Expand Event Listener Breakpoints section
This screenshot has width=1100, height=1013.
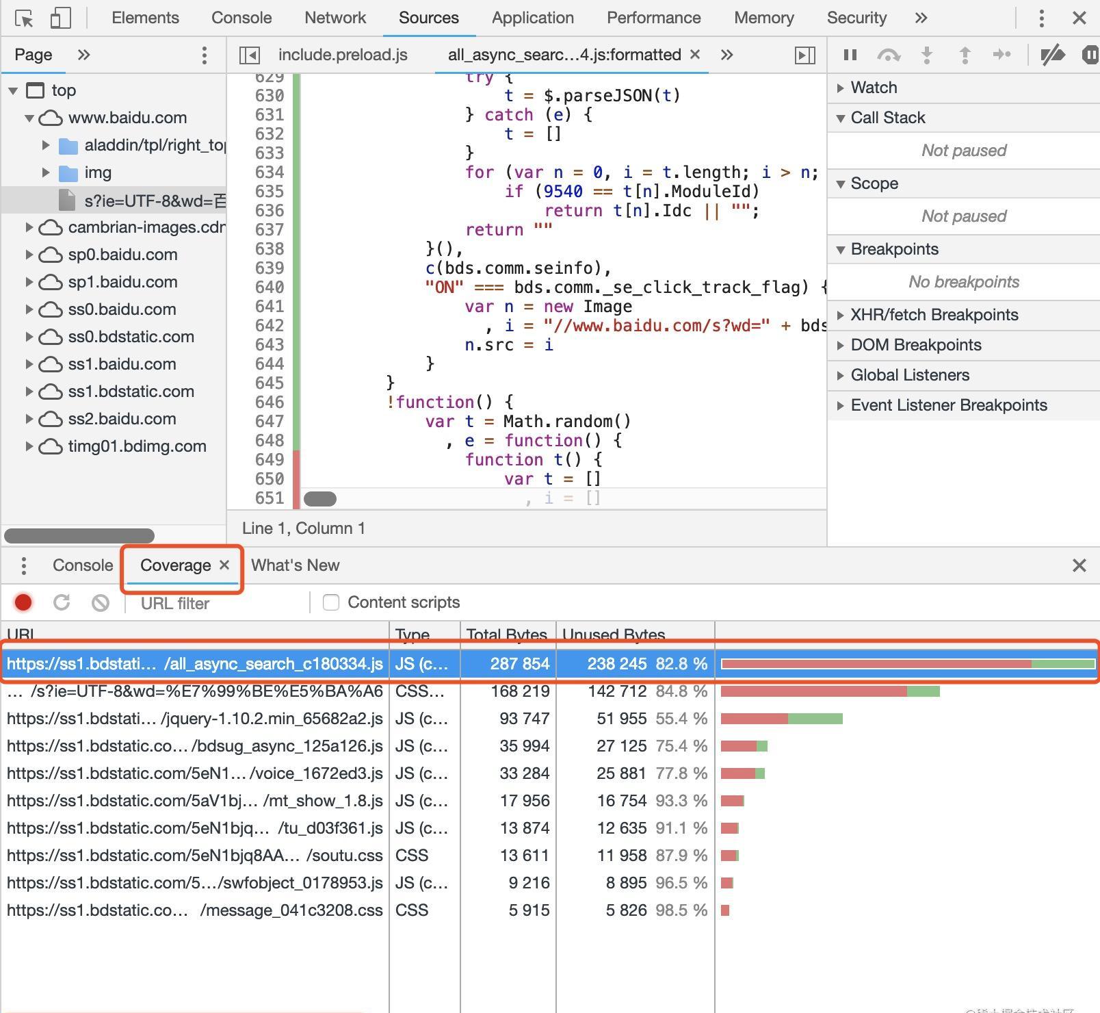(x=964, y=405)
